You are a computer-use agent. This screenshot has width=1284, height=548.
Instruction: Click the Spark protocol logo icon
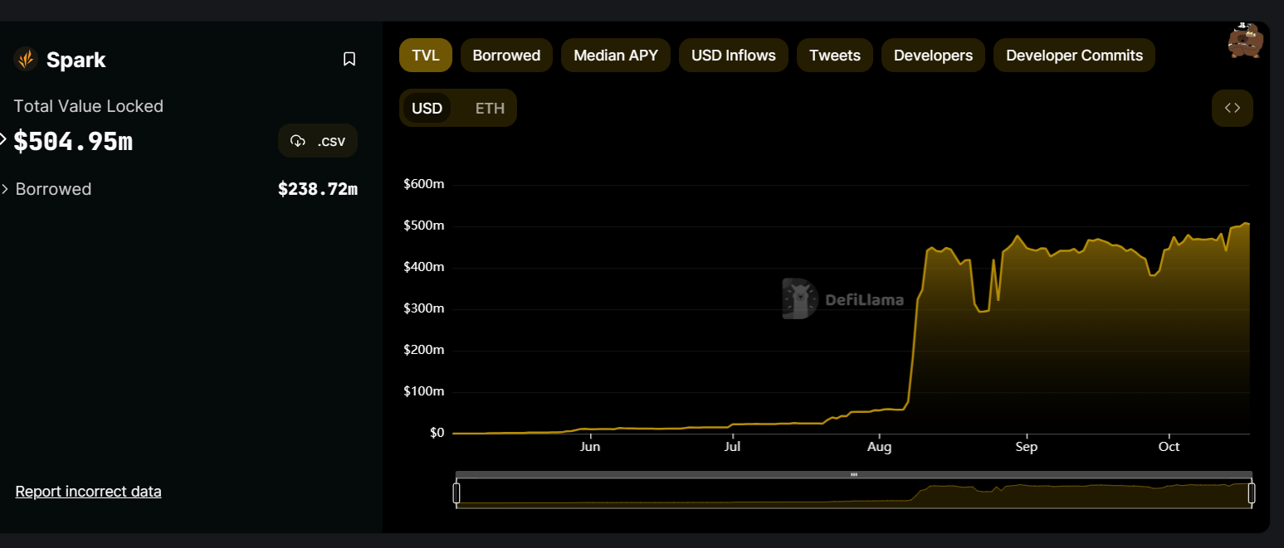pyautogui.click(x=26, y=59)
